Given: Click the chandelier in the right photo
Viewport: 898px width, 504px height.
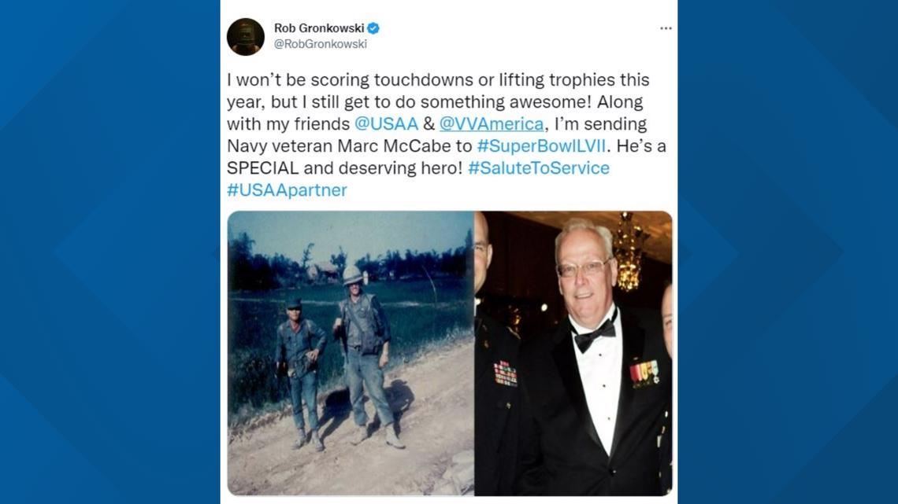Looking at the screenshot, I should tap(629, 252).
